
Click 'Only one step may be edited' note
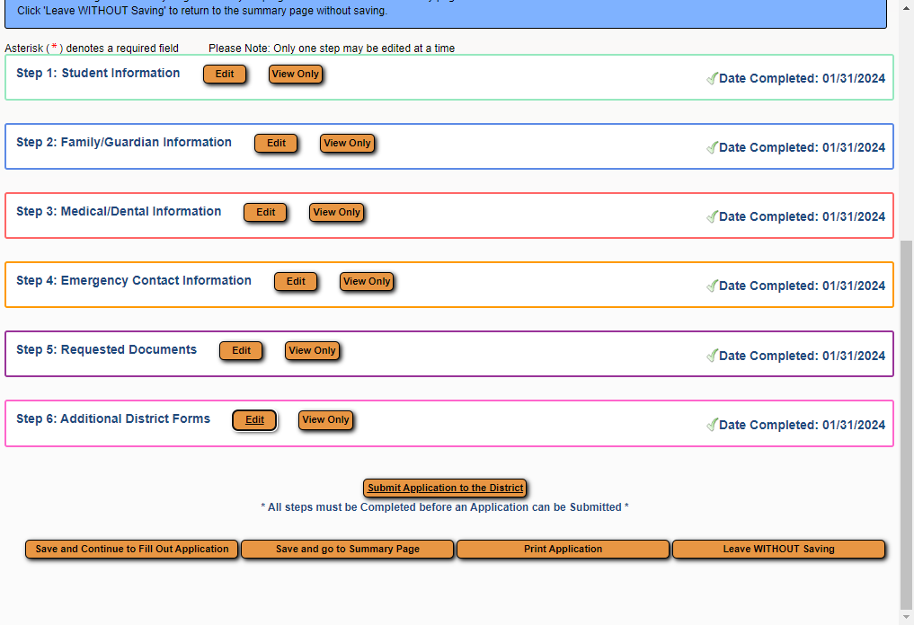tap(332, 48)
